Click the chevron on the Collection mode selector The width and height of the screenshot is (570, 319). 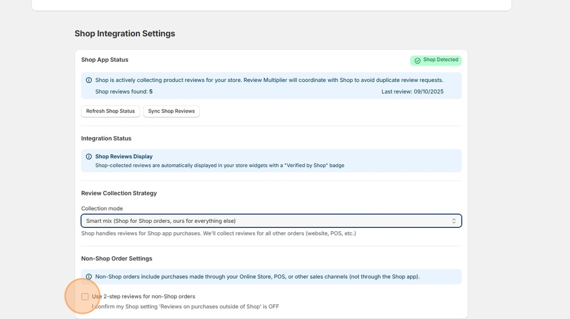click(454, 220)
